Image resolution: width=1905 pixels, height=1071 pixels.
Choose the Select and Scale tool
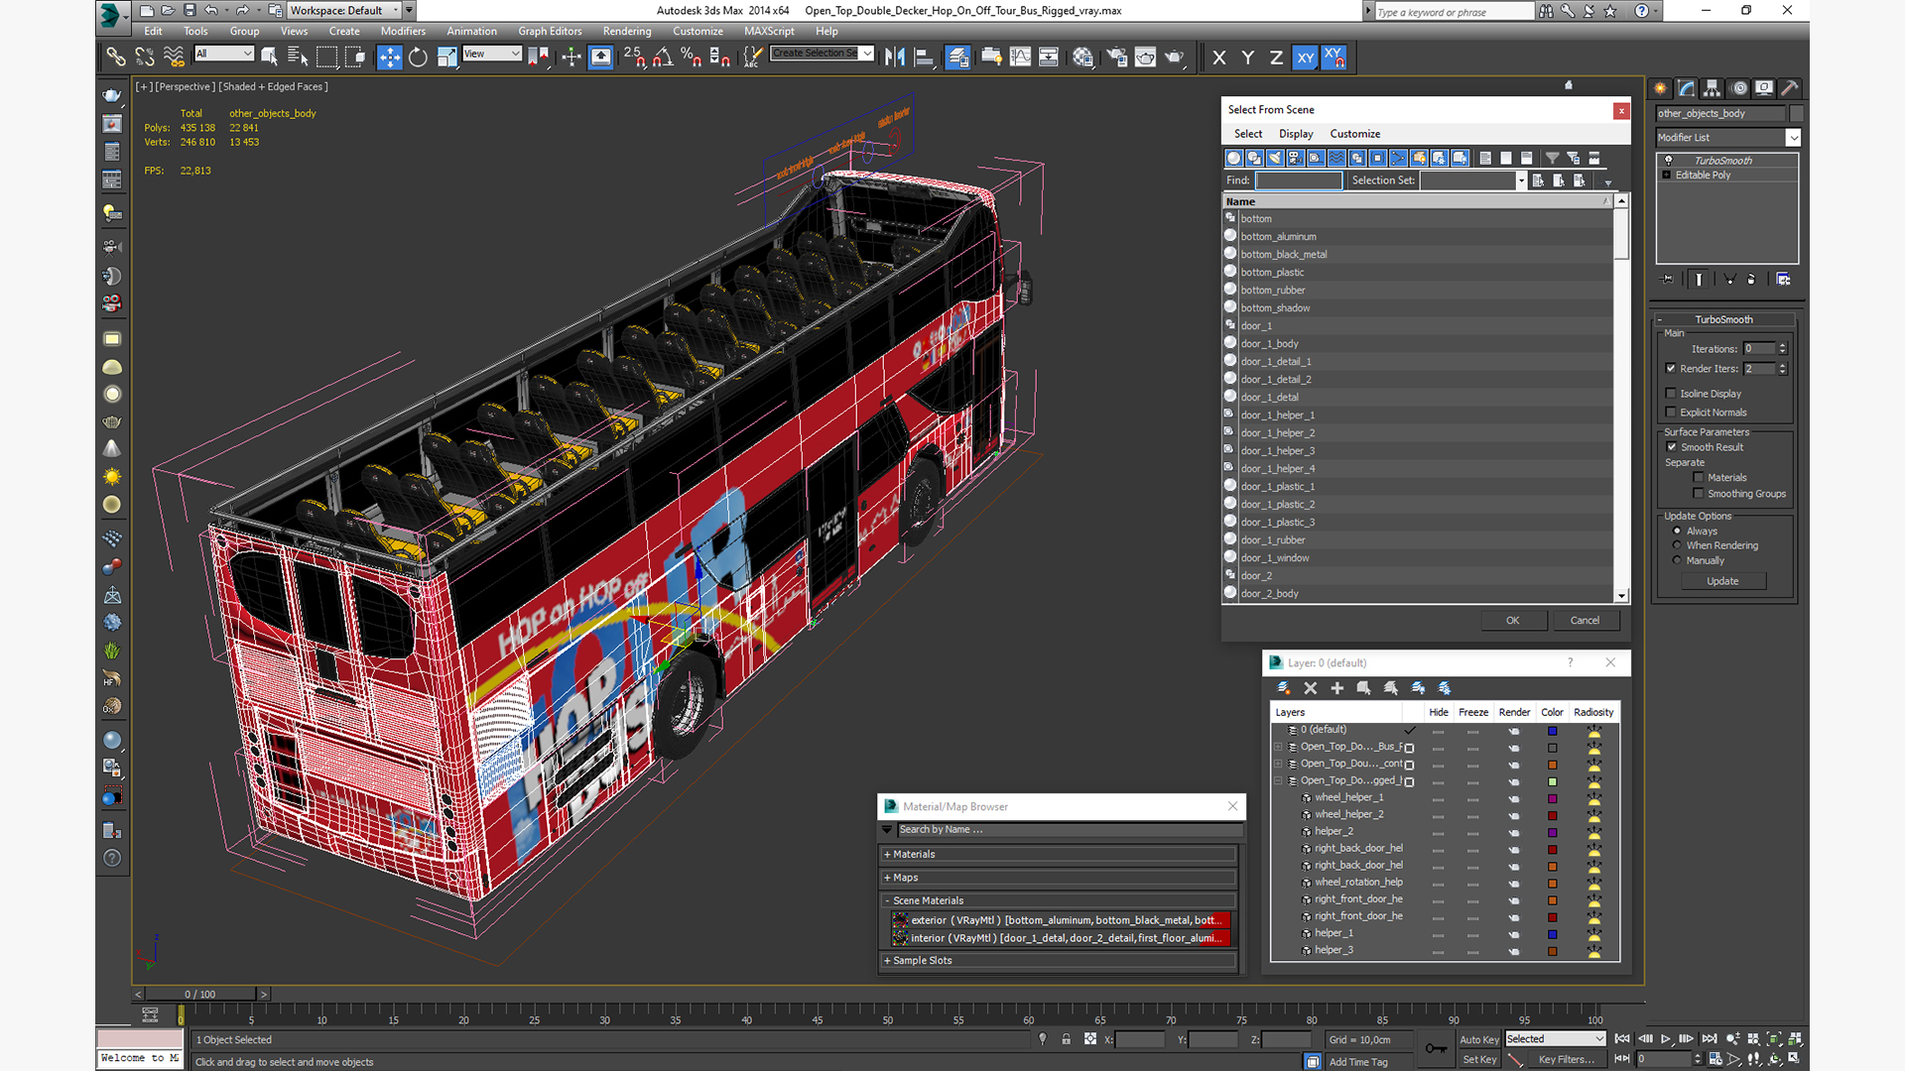[447, 58]
